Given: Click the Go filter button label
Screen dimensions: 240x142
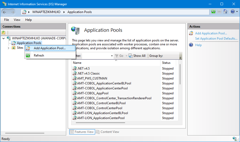Looking at the screenshot, I should click(121, 56).
